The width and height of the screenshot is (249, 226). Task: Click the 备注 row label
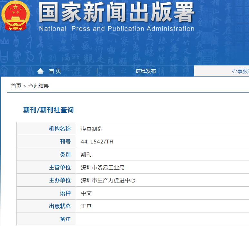tap(65, 219)
